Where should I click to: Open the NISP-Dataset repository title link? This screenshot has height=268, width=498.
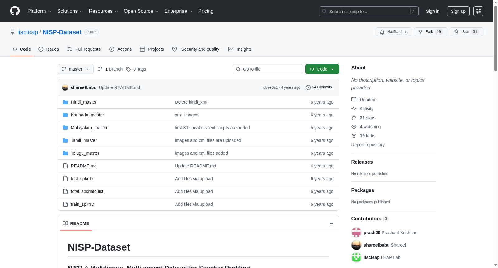tap(62, 32)
